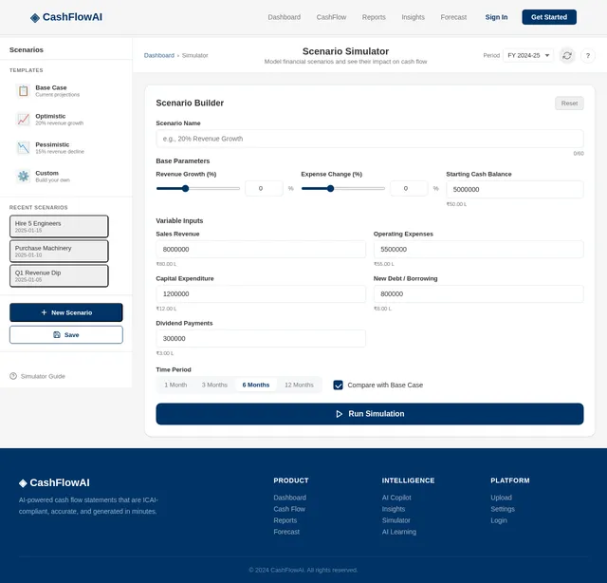The width and height of the screenshot is (607, 583).
Task: Select the Pessimistic declining chart icon
Action: (x=23, y=148)
